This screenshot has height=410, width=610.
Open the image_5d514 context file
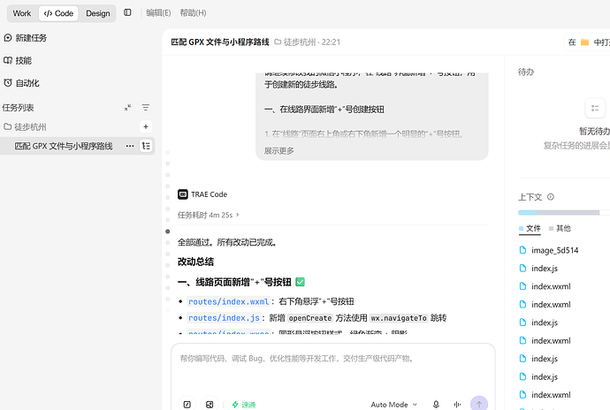pyautogui.click(x=549, y=250)
